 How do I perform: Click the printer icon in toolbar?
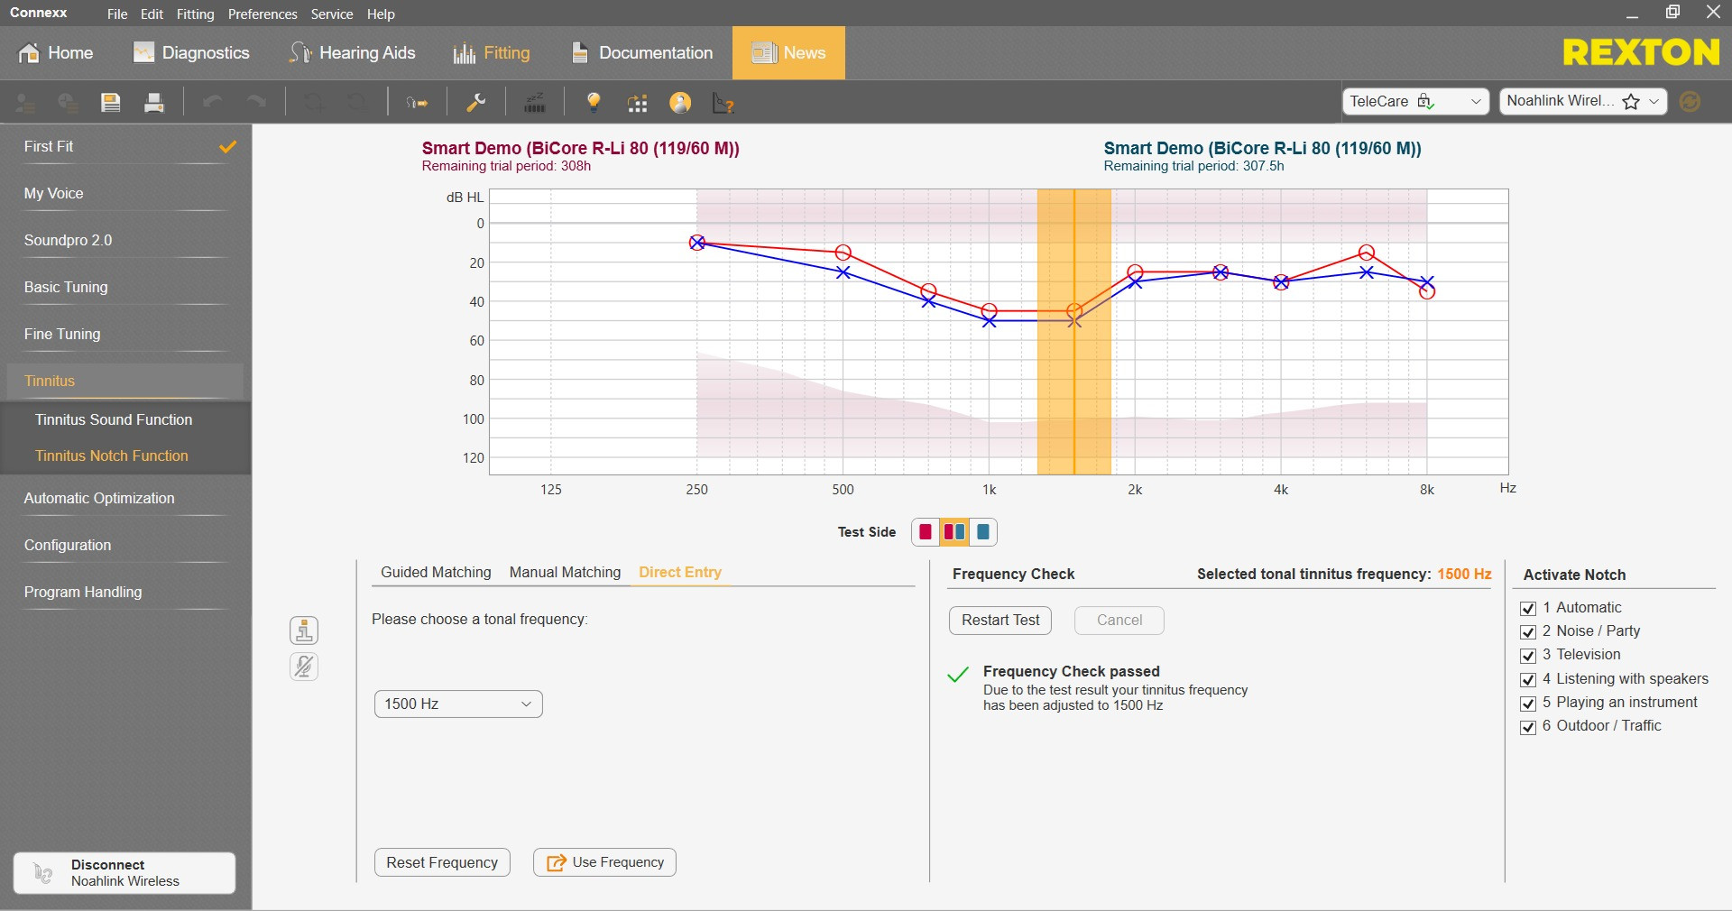[x=154, y=103]
